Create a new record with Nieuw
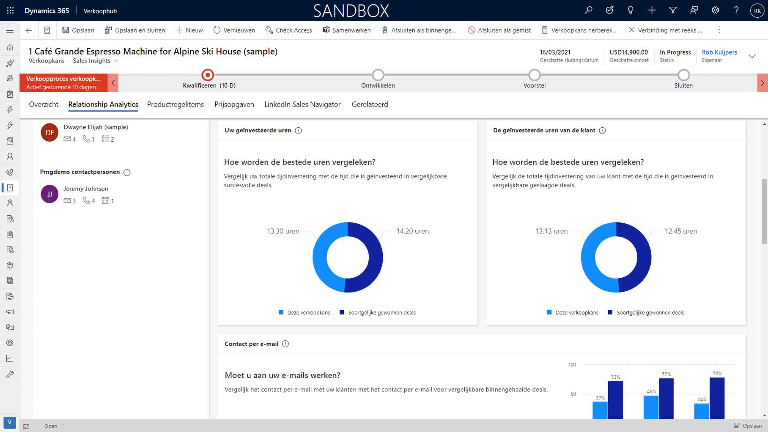Viewport: 768px width, 432px height. (x=189, y=30)
